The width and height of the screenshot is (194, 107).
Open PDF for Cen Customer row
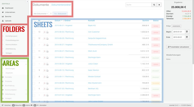click(44, 32)
